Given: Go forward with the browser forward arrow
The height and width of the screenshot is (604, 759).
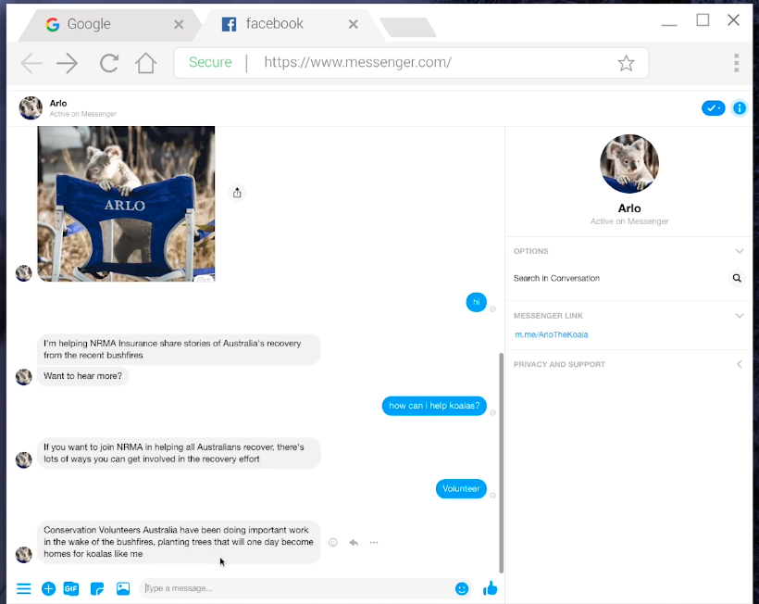Looking at the screenshot, I should 67,63.
